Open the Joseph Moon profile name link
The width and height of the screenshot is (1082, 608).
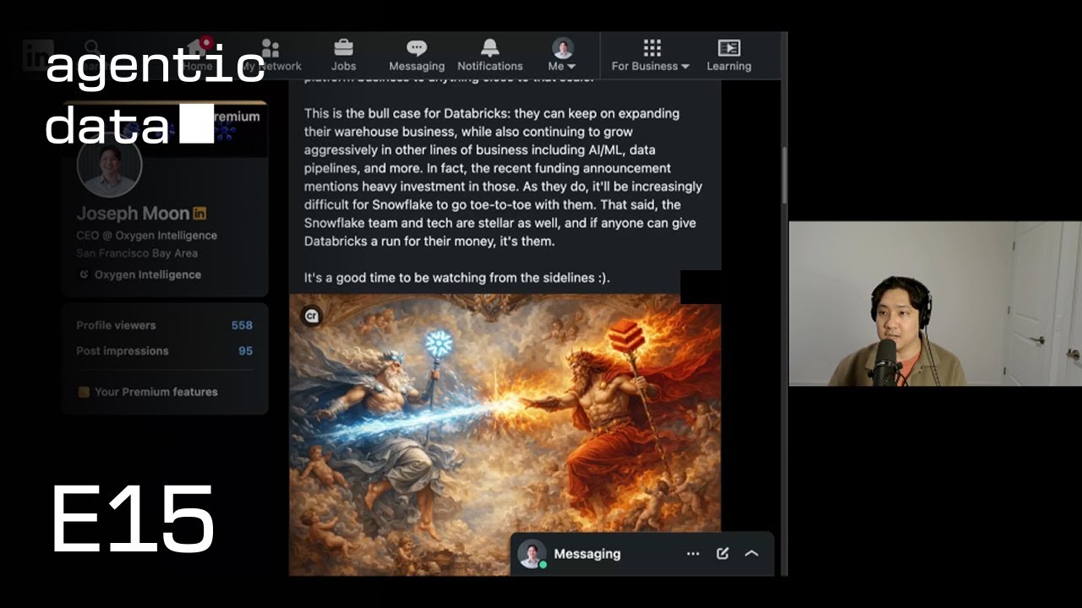click(x=133, y=214)
